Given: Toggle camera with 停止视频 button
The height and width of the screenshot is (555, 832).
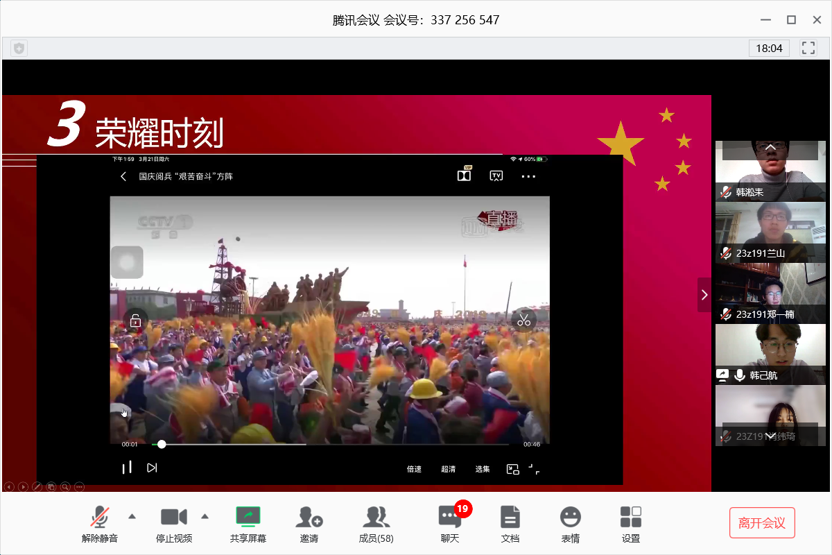Looking at the screenshot, I should tap(174, 518).
